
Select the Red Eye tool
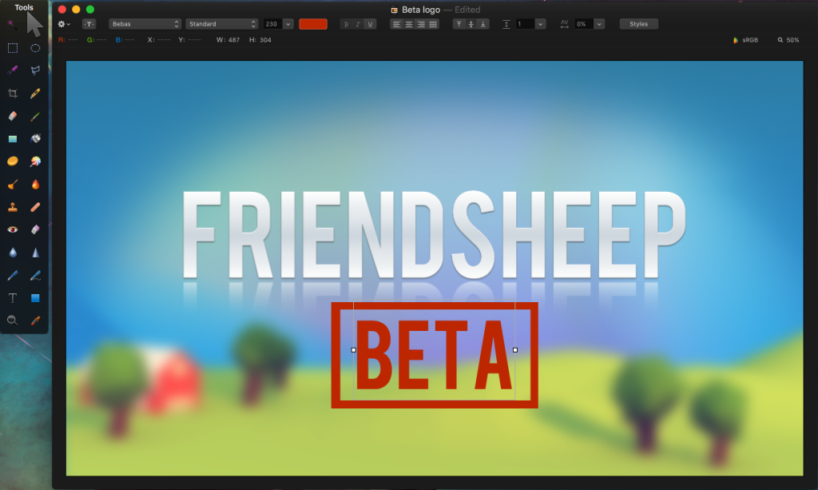tap(13, 229)
